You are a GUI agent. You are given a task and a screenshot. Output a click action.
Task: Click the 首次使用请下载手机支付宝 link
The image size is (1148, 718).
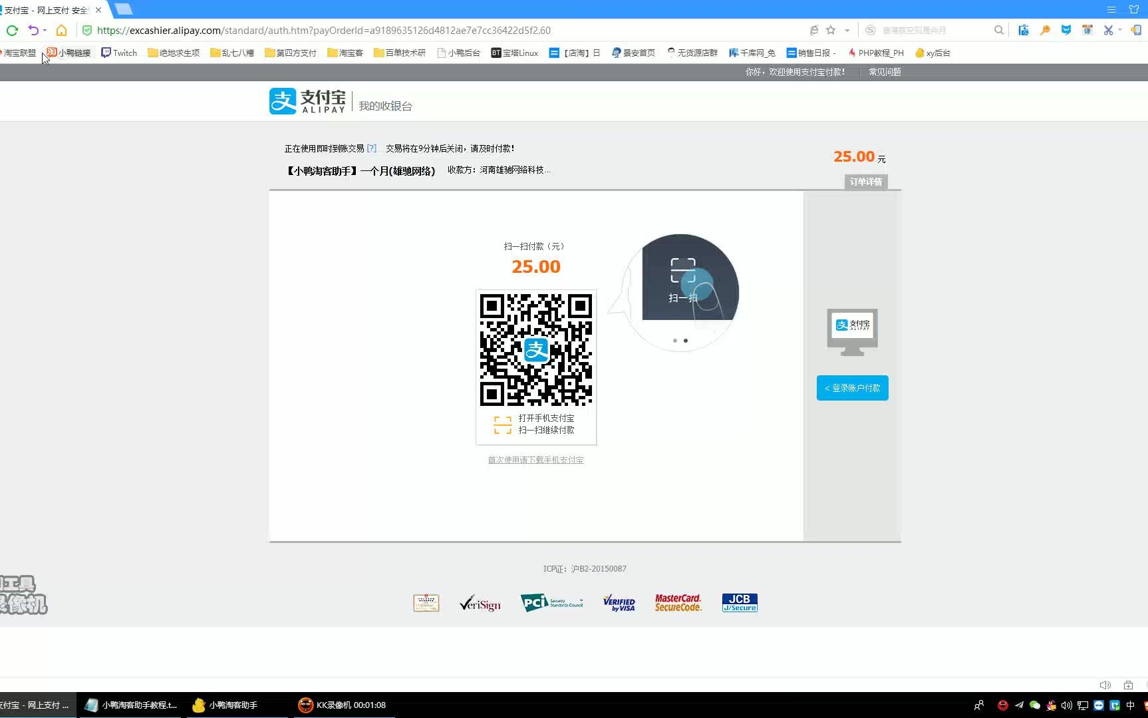(x=535, y=460)
